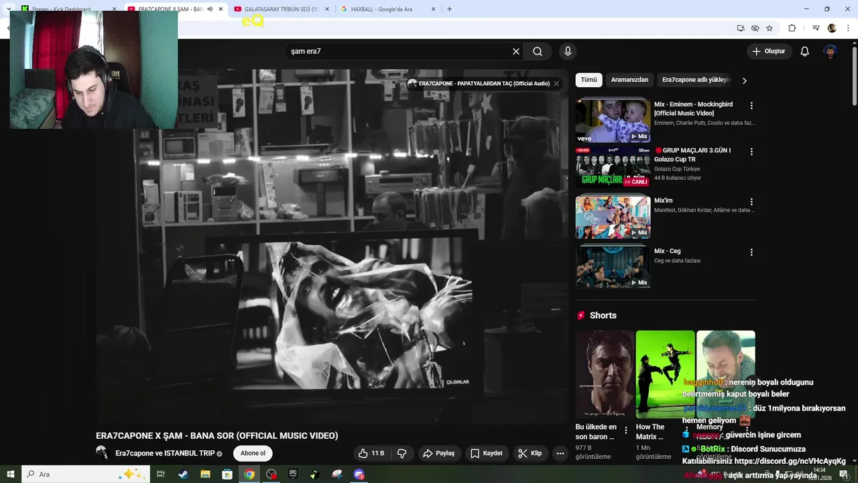Viewport: 858px width, 483px height.
Task: Open 'Bu ülkede en son baron' short thumbnail
Action: pyautogui.click(x=605, y=374)
